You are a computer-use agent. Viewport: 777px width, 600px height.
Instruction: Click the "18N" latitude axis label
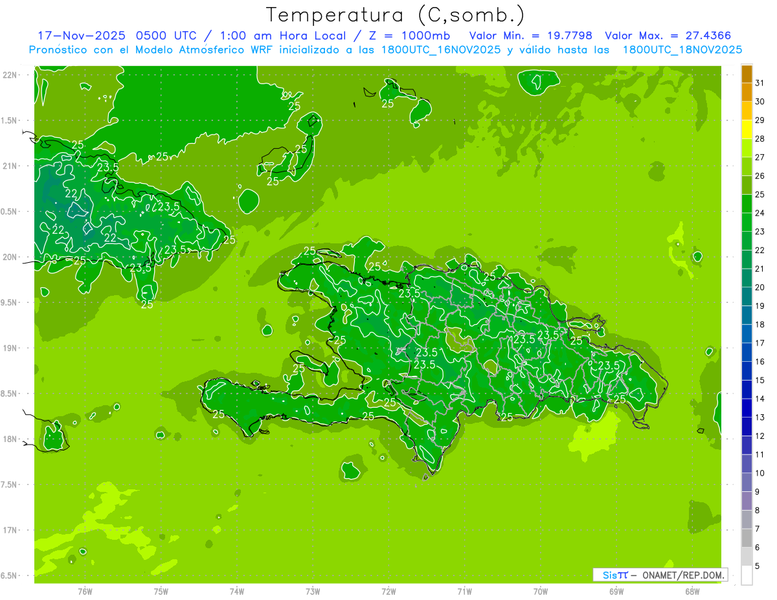(10, 439)
